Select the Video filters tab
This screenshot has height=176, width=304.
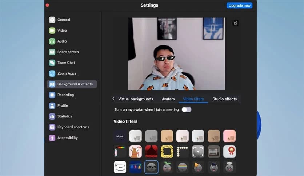[x=193, y=99]
